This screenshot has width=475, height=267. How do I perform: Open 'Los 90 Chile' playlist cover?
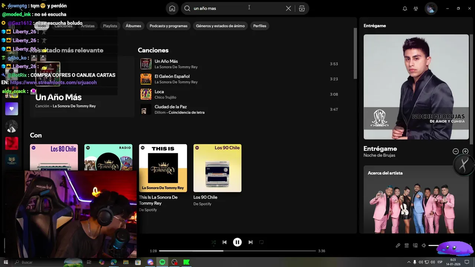click(x=217, y=168)
